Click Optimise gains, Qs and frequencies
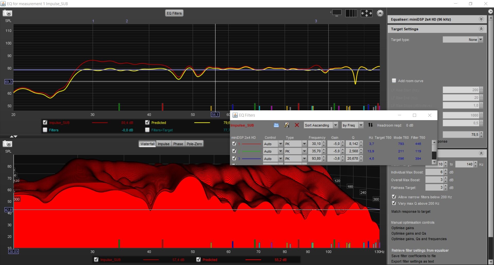The image size is (494, 265). [x=419, y=239]
